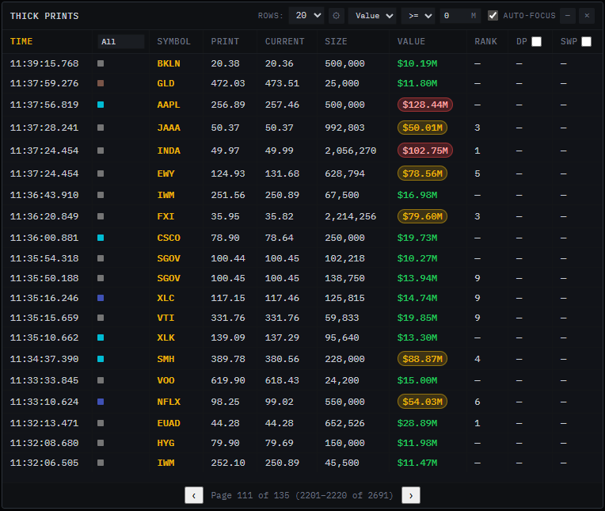Select the $16.98M IWM value
Image resolution: width=605 pixels, height=511 pixels.
point(417,196)
